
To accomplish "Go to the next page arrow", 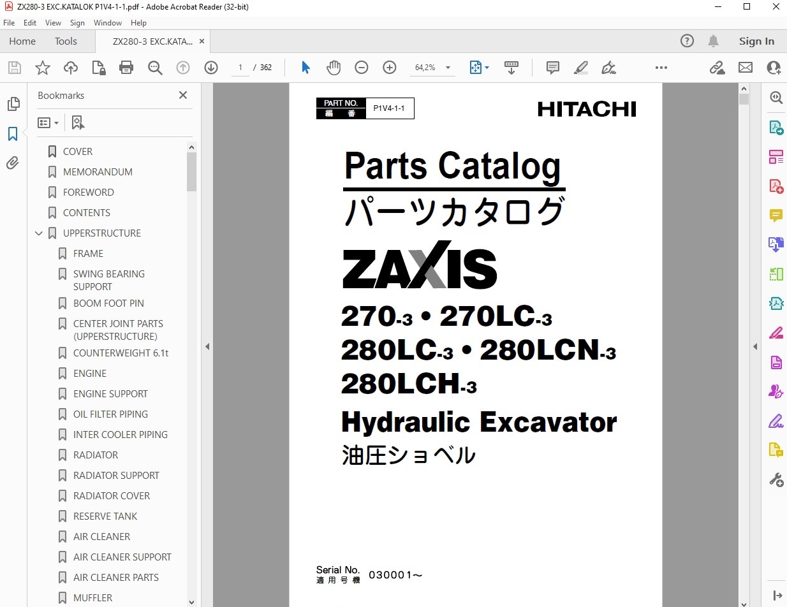I will (x=211, y=68).
